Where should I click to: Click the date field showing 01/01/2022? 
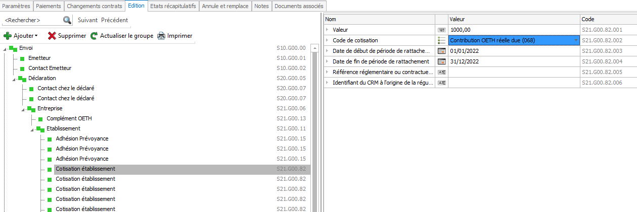pyautogui.click(x=514, y=51)
